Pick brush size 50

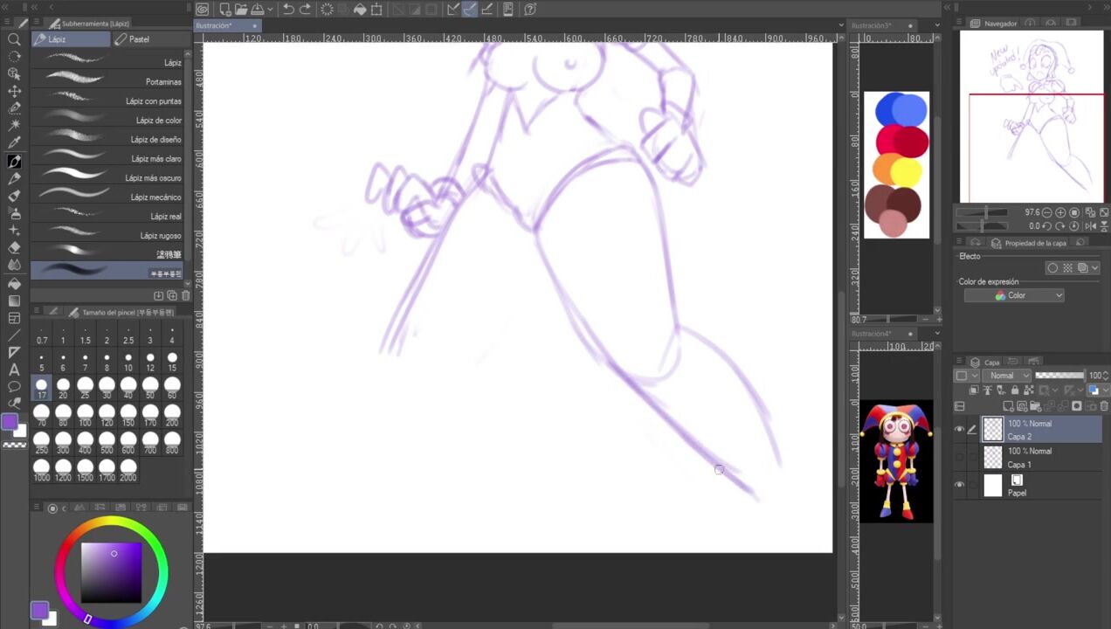click(150, 389)
